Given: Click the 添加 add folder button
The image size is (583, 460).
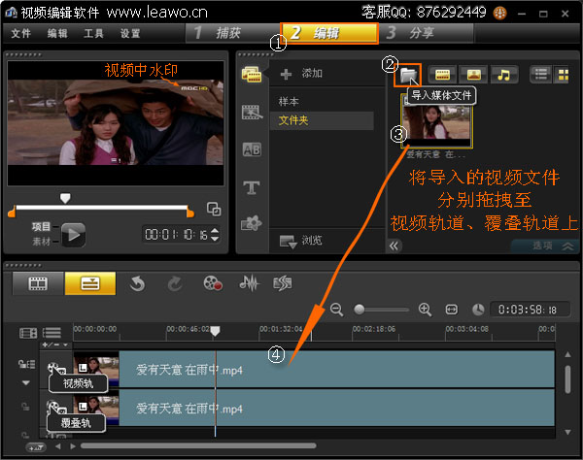Looking at the screenshot, I should click(301, 74).
